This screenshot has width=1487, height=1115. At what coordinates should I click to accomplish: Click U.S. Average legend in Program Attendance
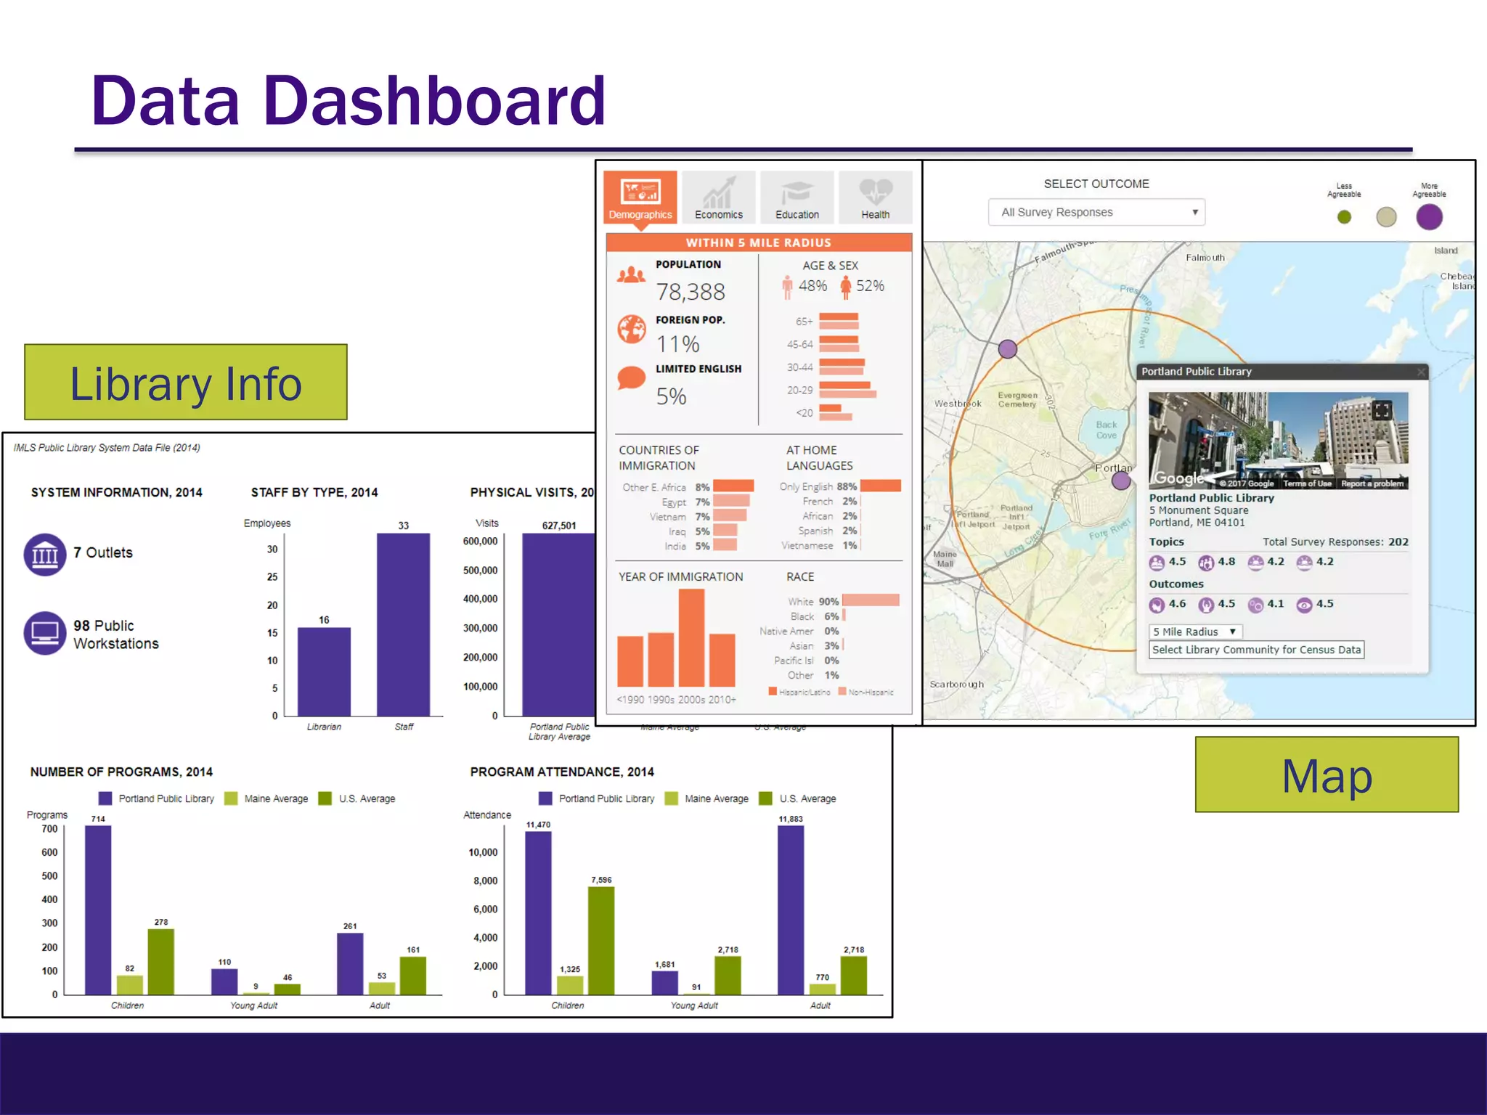coord(798,799)
